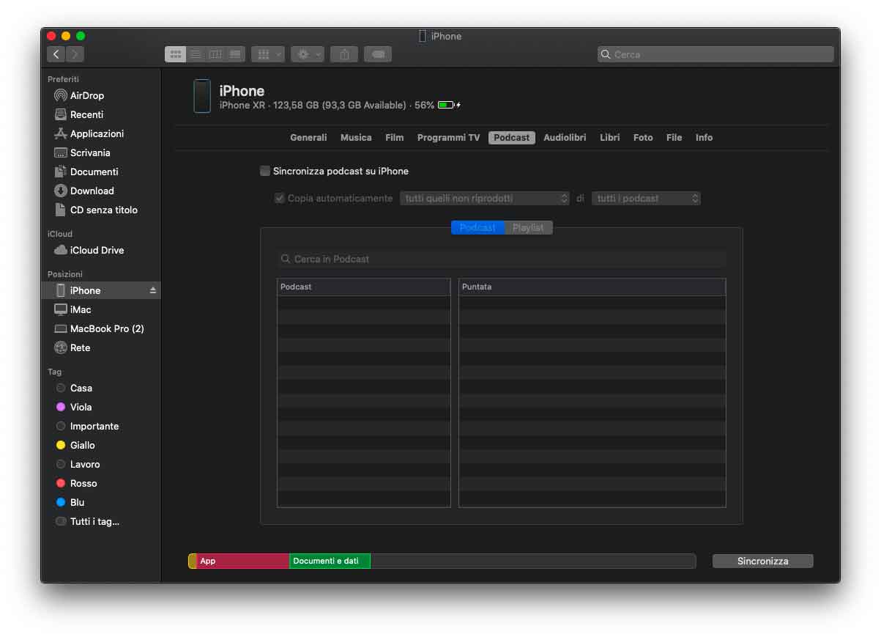Switch to icon view in toolbar

click(176, 54)
